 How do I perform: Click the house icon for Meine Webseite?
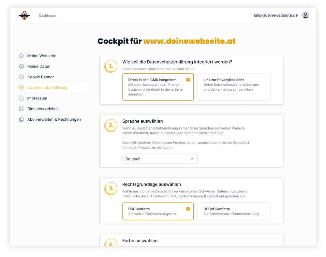pos(22,56)
